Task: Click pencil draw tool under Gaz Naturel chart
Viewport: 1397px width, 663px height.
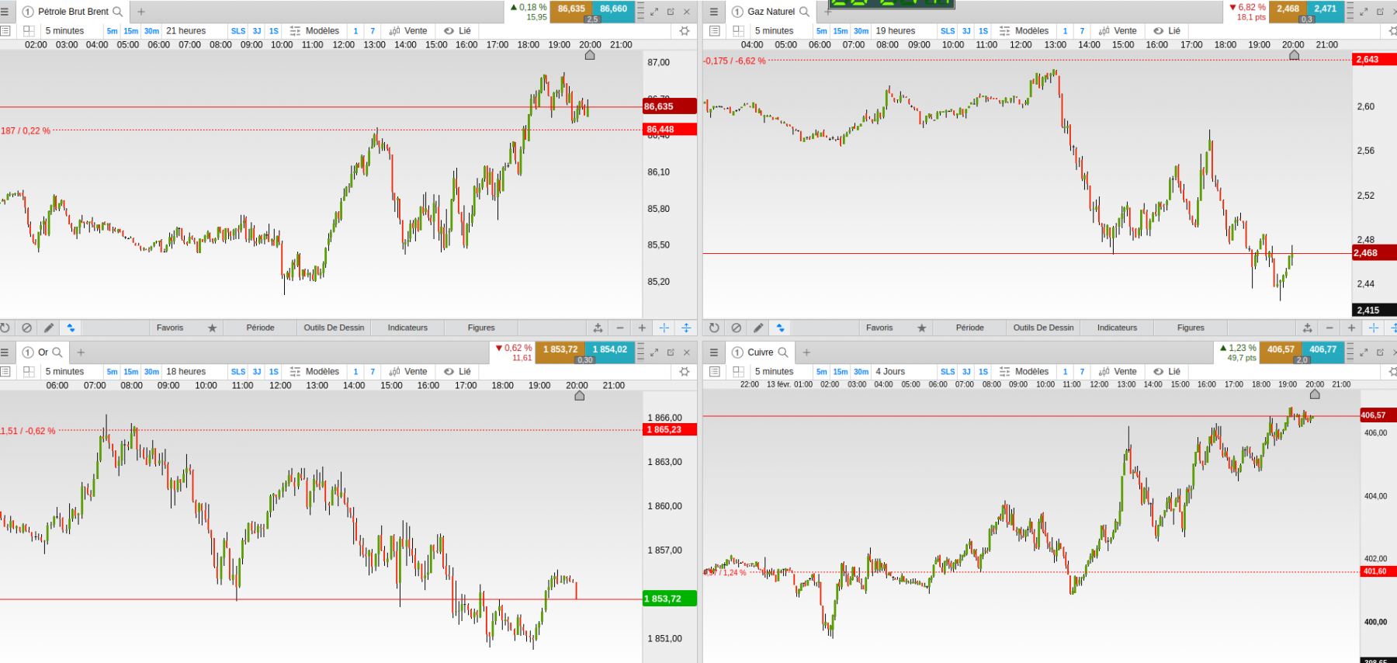Action: tap(758, 328)
